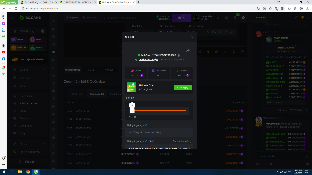This screenshot has height=175, width=312.
Task: Bookmark this page with star icon
Action: [270, 8]
